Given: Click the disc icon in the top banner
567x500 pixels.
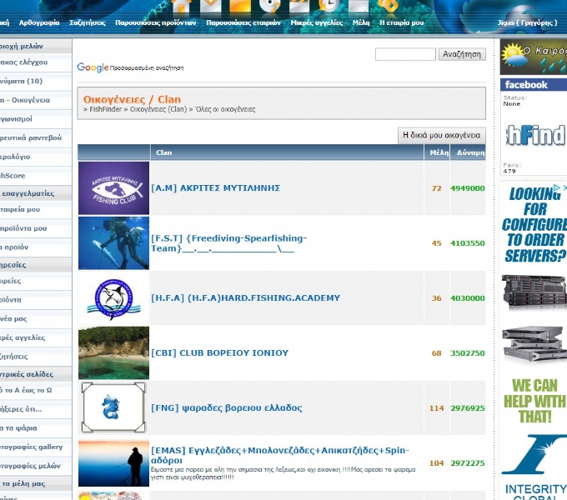Looking at the screenshot, I should click(x=270, y=6).
